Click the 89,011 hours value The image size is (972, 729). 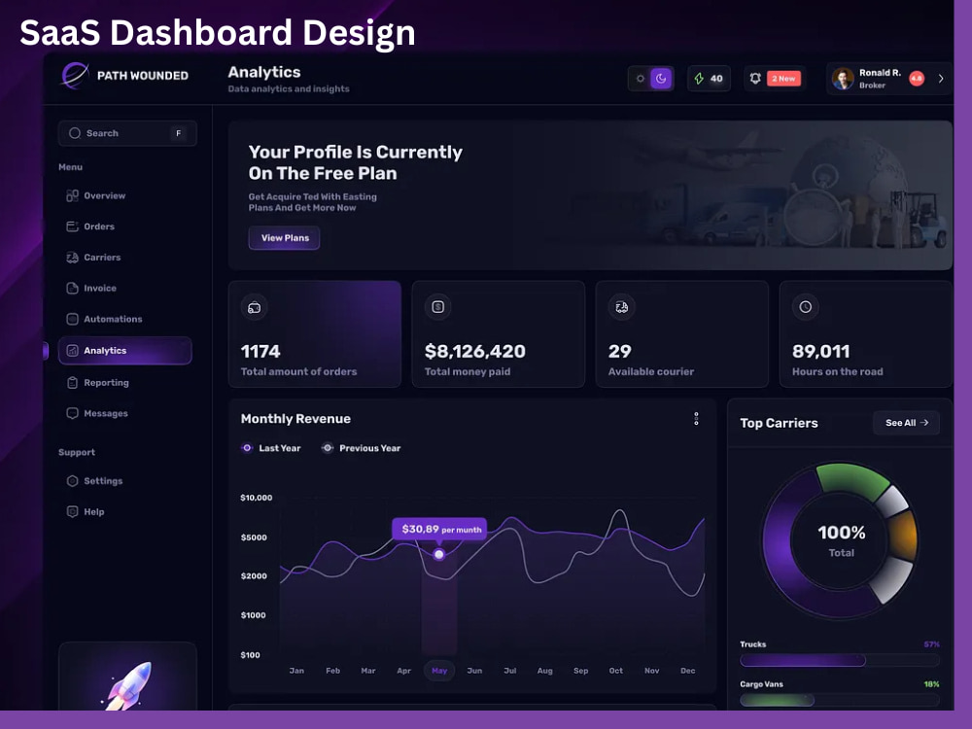pyautogui.click(x=820, y=352)
